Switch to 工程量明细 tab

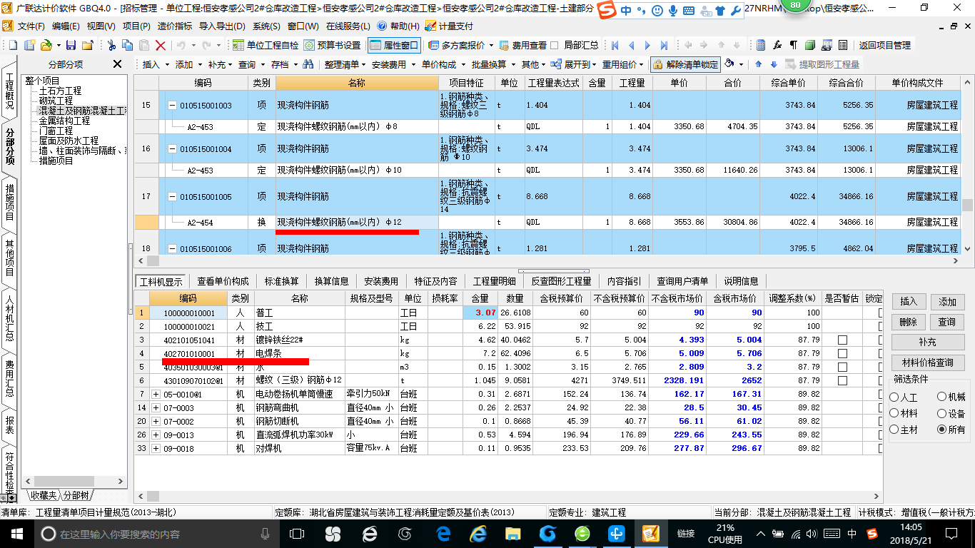click(x=494, y=281)
